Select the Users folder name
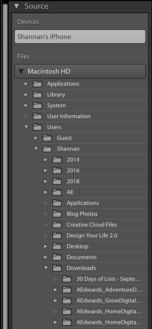 point(54,127)
